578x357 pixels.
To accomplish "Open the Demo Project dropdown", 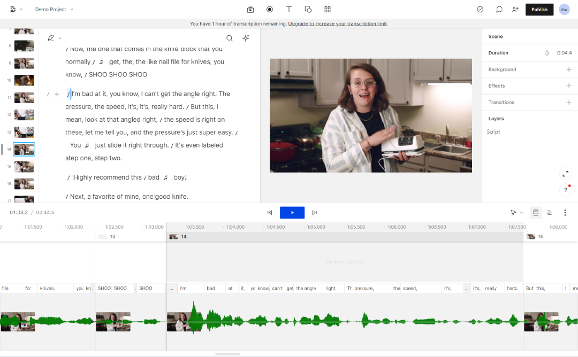I will [54, 9].
